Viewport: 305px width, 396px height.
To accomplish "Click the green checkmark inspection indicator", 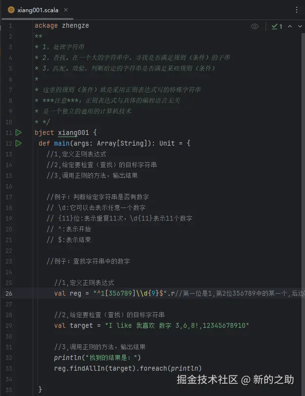I will (x=274, y=26).
